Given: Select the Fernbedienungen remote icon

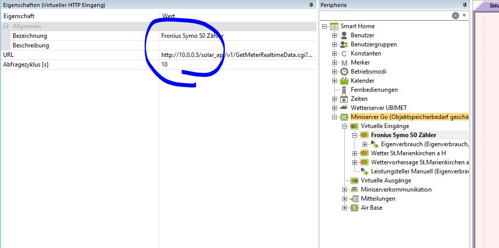Looking at the screenshot, I should click(x=344, y=90).
